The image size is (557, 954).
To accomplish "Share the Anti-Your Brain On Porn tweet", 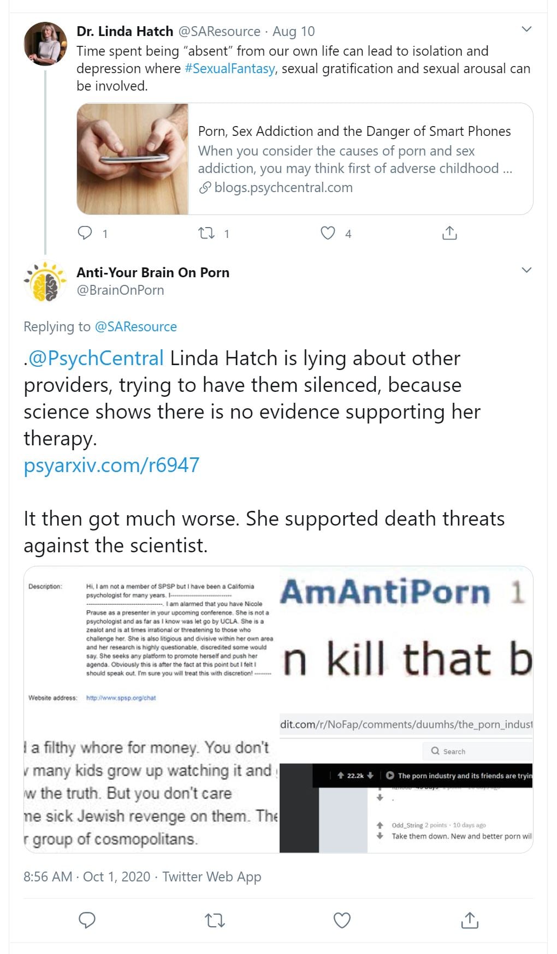I will (x=469, y=920).
